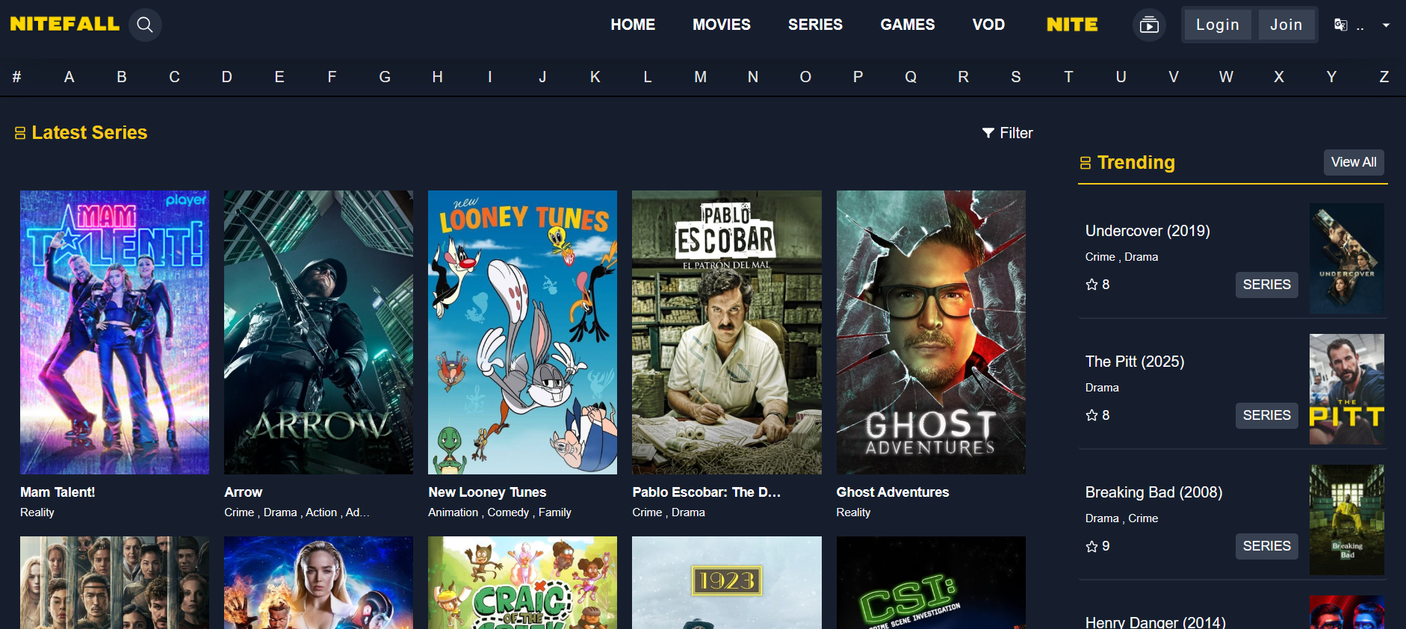Click the Latest Series heading

(x=89, y=133)
